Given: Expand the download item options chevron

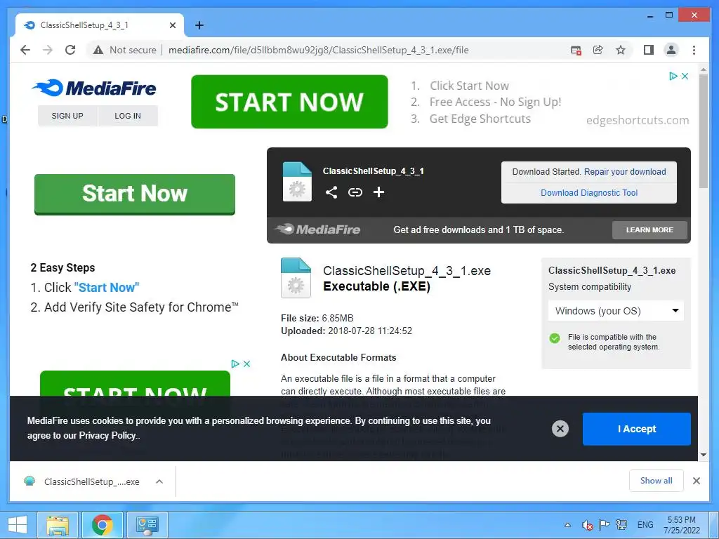Looking at the screenshot, I should coord(159,481).
